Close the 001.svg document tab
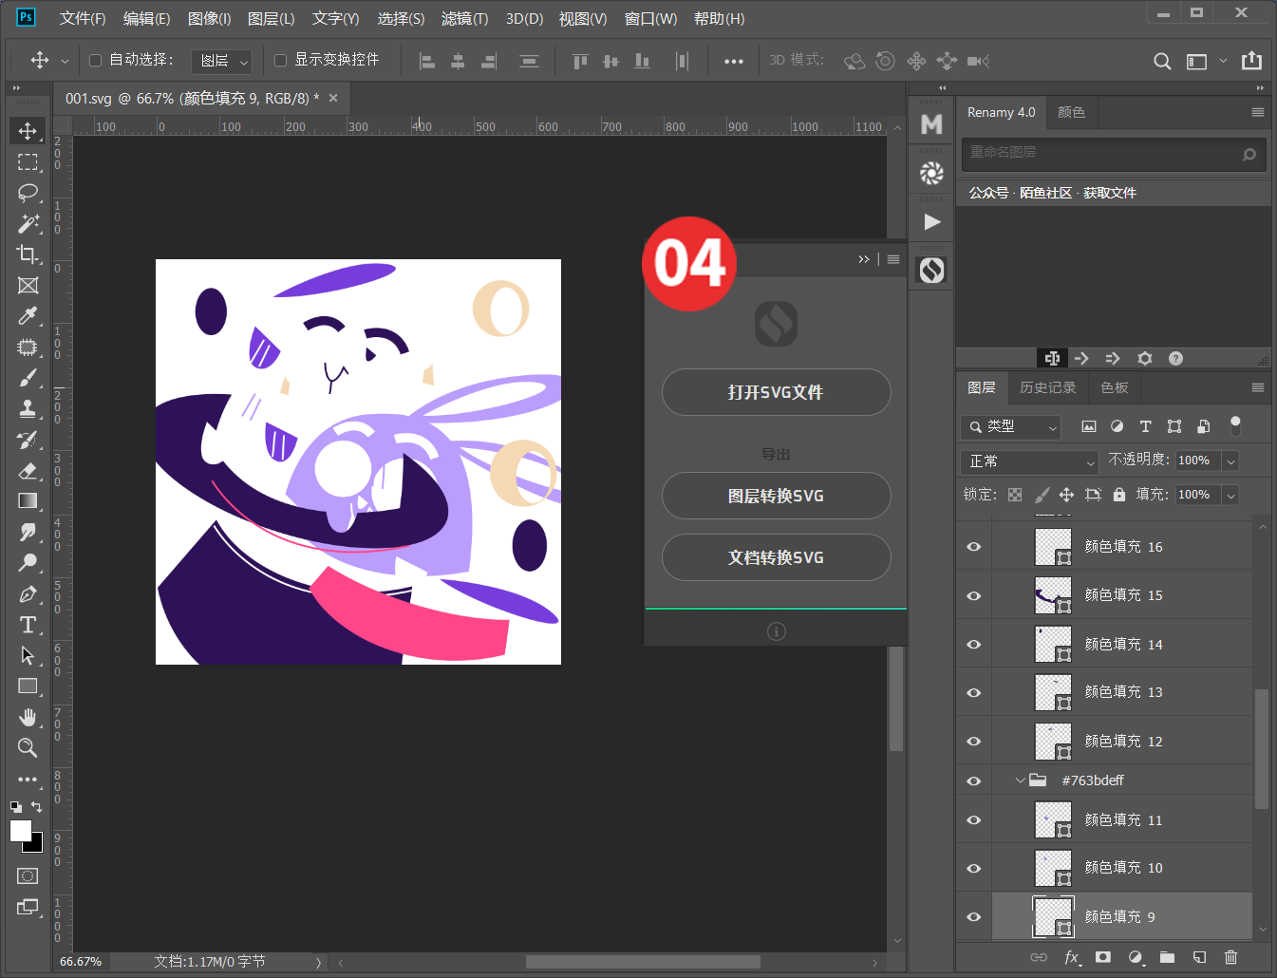1277x978 pixels. tap(333, 98)
